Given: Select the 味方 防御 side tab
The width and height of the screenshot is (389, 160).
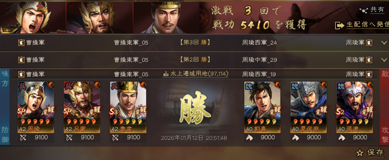Looking at the screenshot, I should pyautogui.click(x=5, y=107).
